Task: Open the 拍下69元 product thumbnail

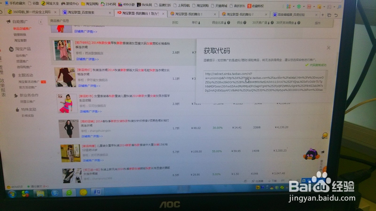Action: coord(62,50)
